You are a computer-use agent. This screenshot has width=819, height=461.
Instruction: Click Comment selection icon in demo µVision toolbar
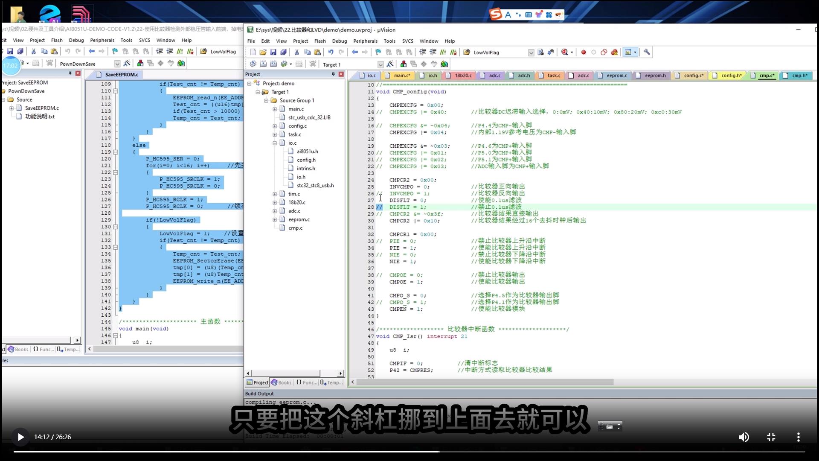click(443, 52)
